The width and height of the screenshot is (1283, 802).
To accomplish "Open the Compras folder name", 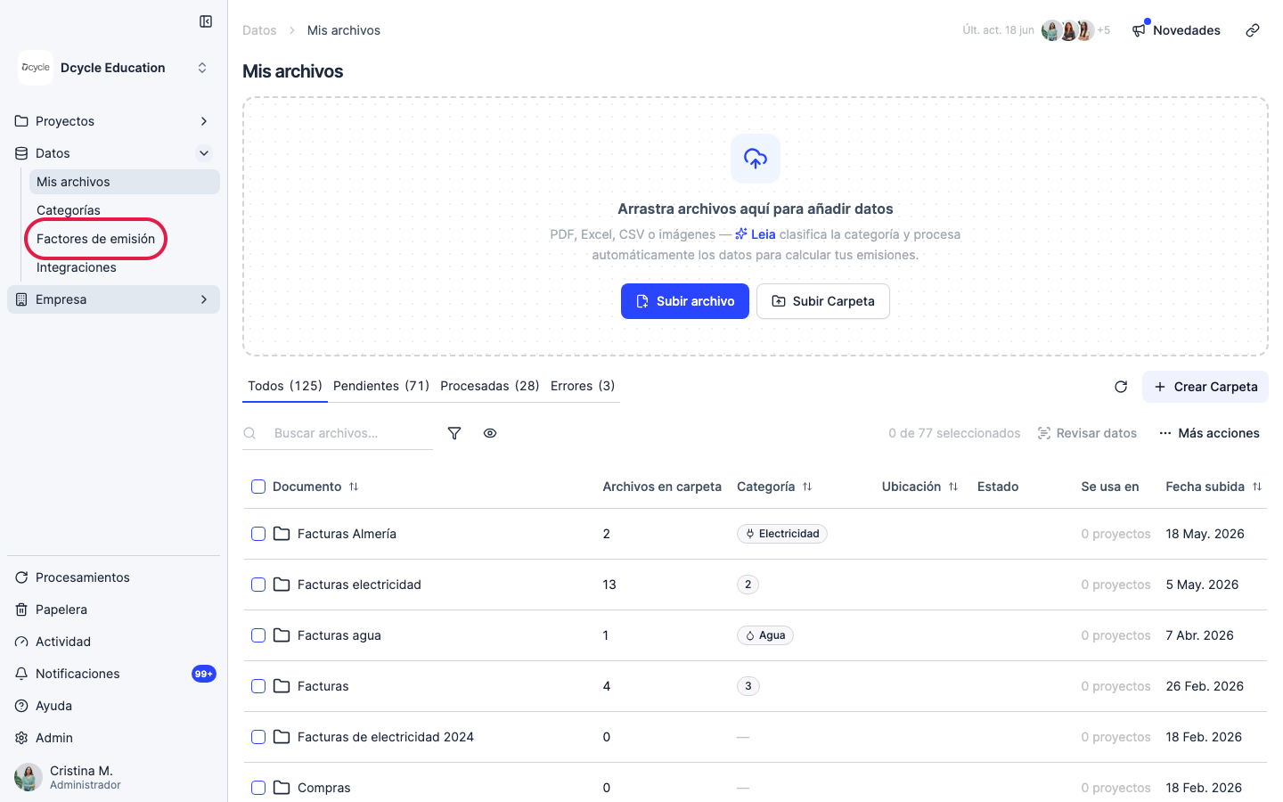I will pos(324,788).
